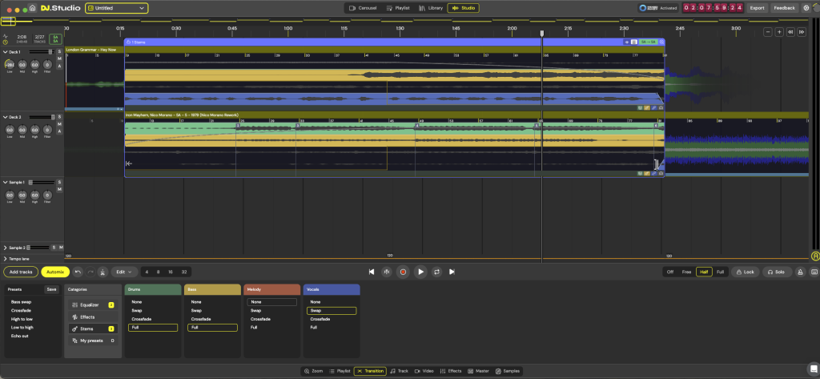Image resolution: width=820 pixels, height=379 pixels.
Task: Click the Undo arrow icon
Action: [x=78, y=272]
